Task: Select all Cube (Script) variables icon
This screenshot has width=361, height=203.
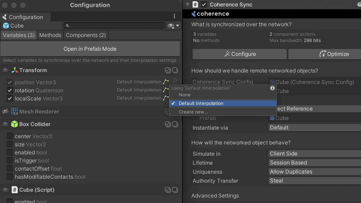Action: coord(168,190)
